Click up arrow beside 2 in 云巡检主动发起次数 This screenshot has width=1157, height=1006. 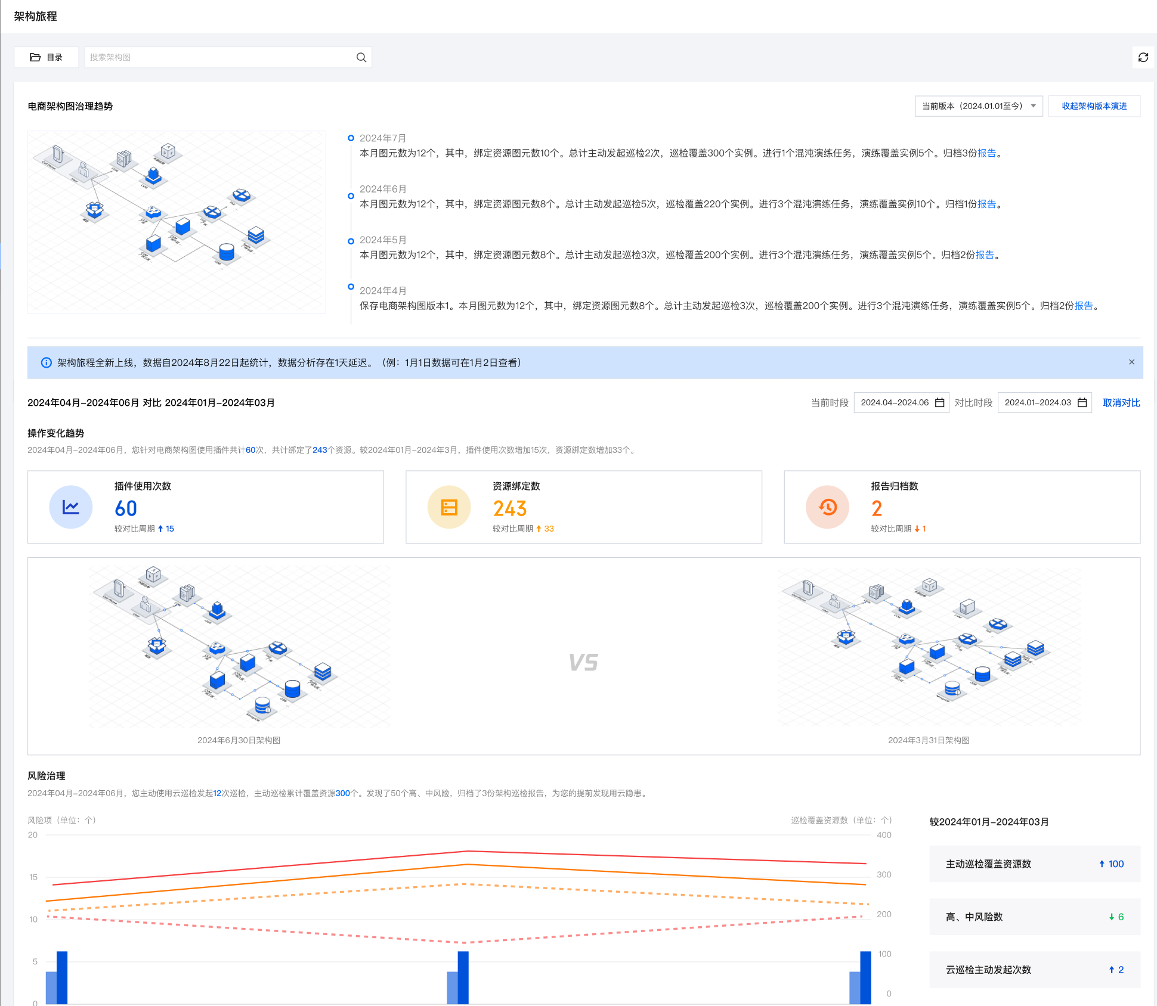(x=1111, y=970)
